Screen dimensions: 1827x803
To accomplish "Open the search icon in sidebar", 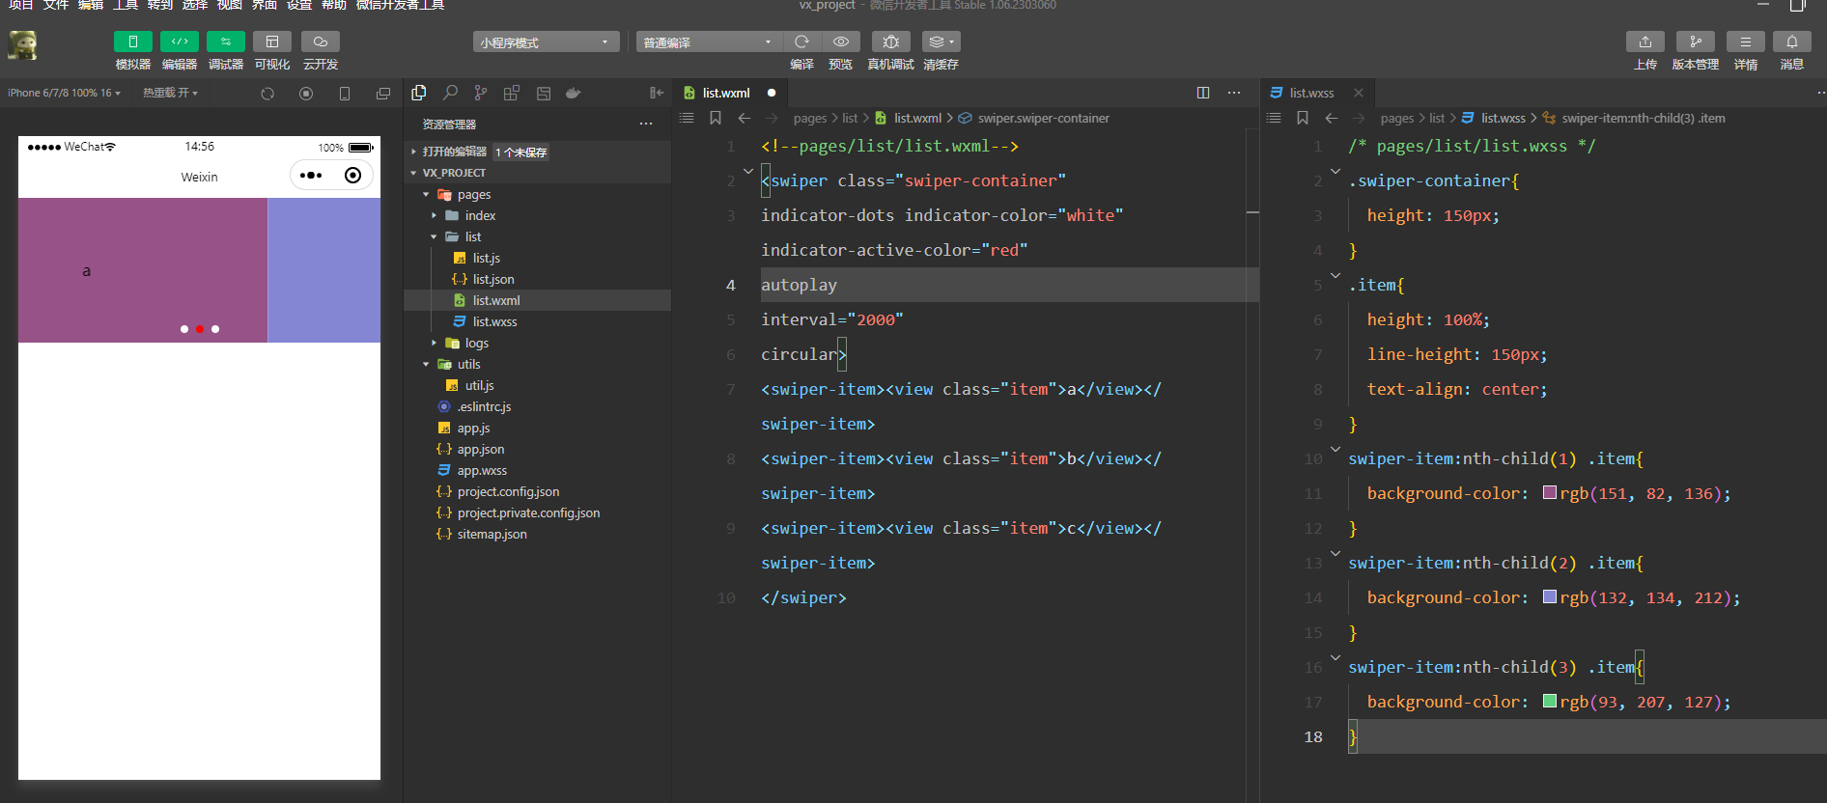I will (450, 93).
